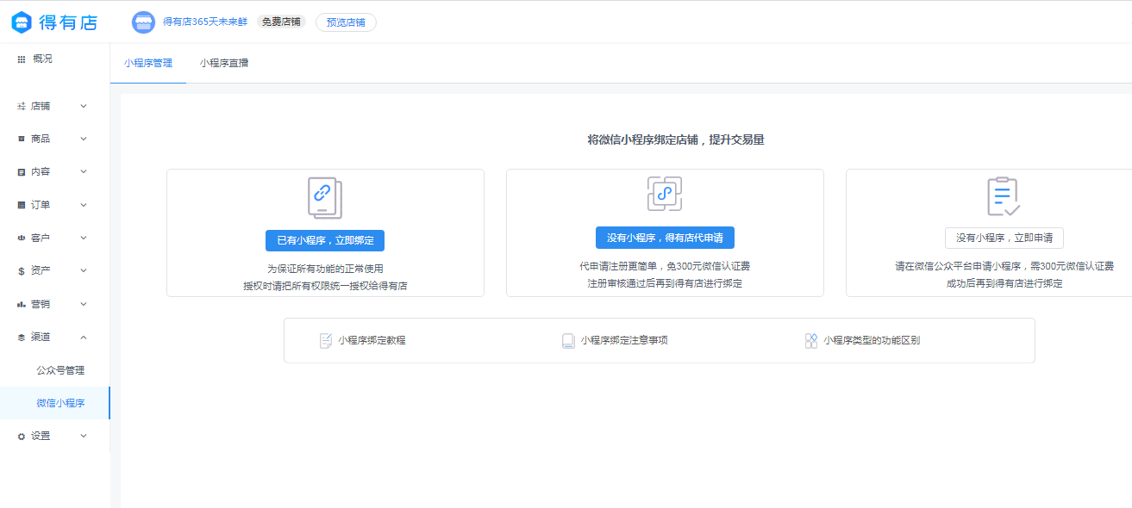This screenshot has width=1132, height=508.
Task: Open 小程序类型的功能区别 link
Action: tap(872, 341)
